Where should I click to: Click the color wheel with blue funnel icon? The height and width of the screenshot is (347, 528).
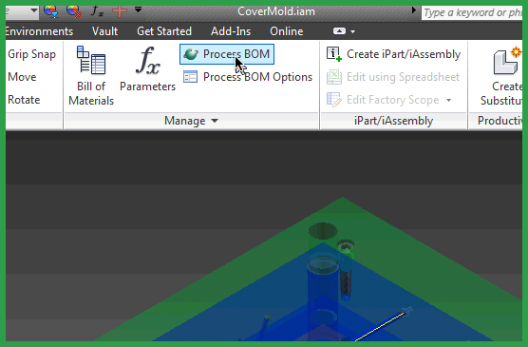(51, 11)
